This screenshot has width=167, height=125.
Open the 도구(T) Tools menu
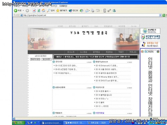pos(54,6)
